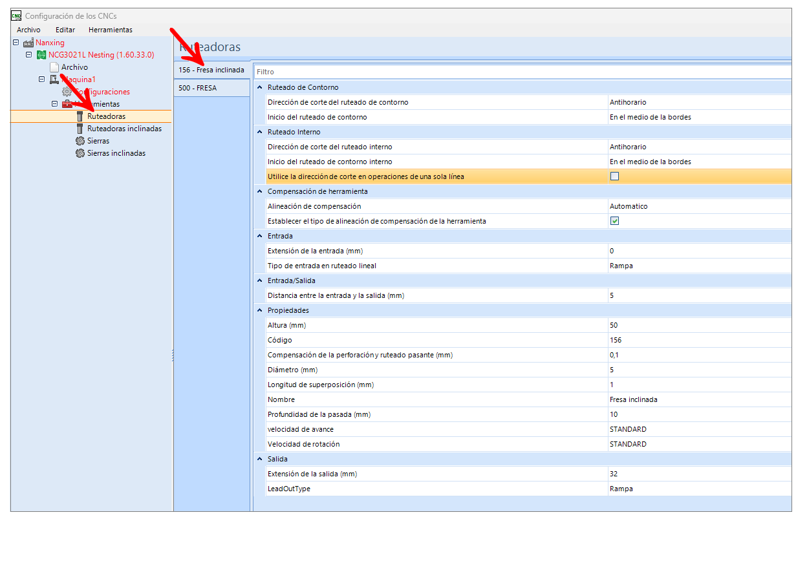This screenshot has width=796, height=561.
Task: Select Ruteadoras inclinadas in the tree
Action: [x=124, y=129]
